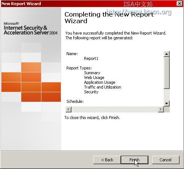Click the Summary report type entry
Image resolution: width=184 pixels, height=169 pixels.
pyautogui.click(x=92, y=73)
